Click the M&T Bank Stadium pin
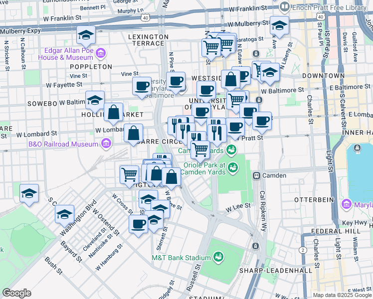 pyautogui.click(x=218, y=258)
